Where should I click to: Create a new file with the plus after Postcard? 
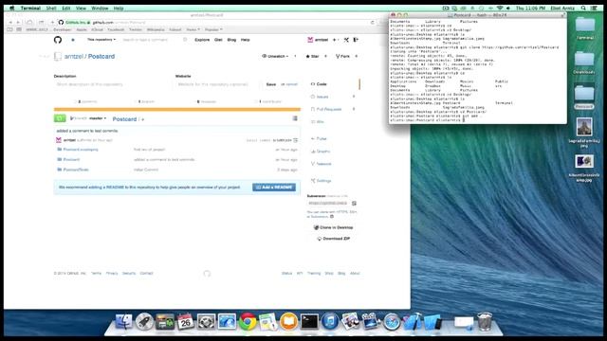143,119
